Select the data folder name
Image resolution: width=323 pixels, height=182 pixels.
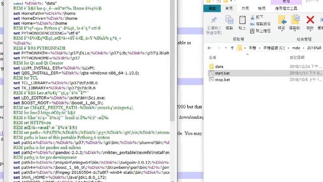219,66
